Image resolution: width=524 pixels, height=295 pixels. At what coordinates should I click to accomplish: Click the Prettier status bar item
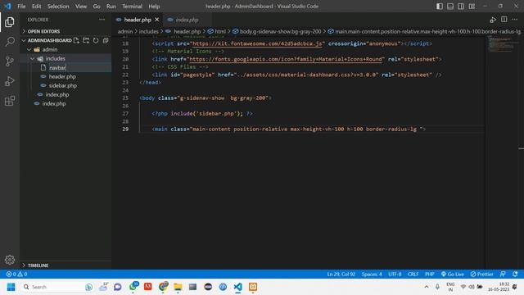click(481, 274)
